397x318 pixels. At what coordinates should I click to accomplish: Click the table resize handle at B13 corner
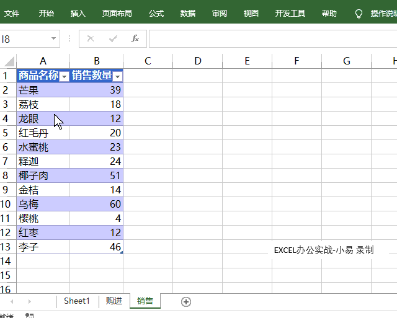(122, 252)
